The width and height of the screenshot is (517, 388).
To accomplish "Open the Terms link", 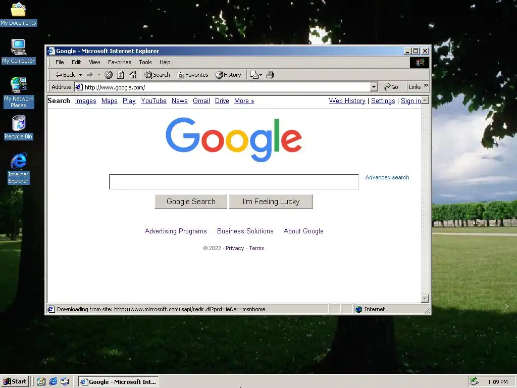I will click(x=256, y=248).
